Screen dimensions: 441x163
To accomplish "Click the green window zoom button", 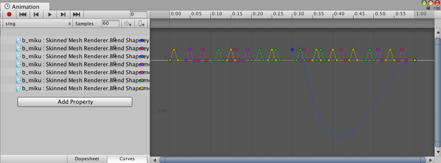I will click(424, 3).
